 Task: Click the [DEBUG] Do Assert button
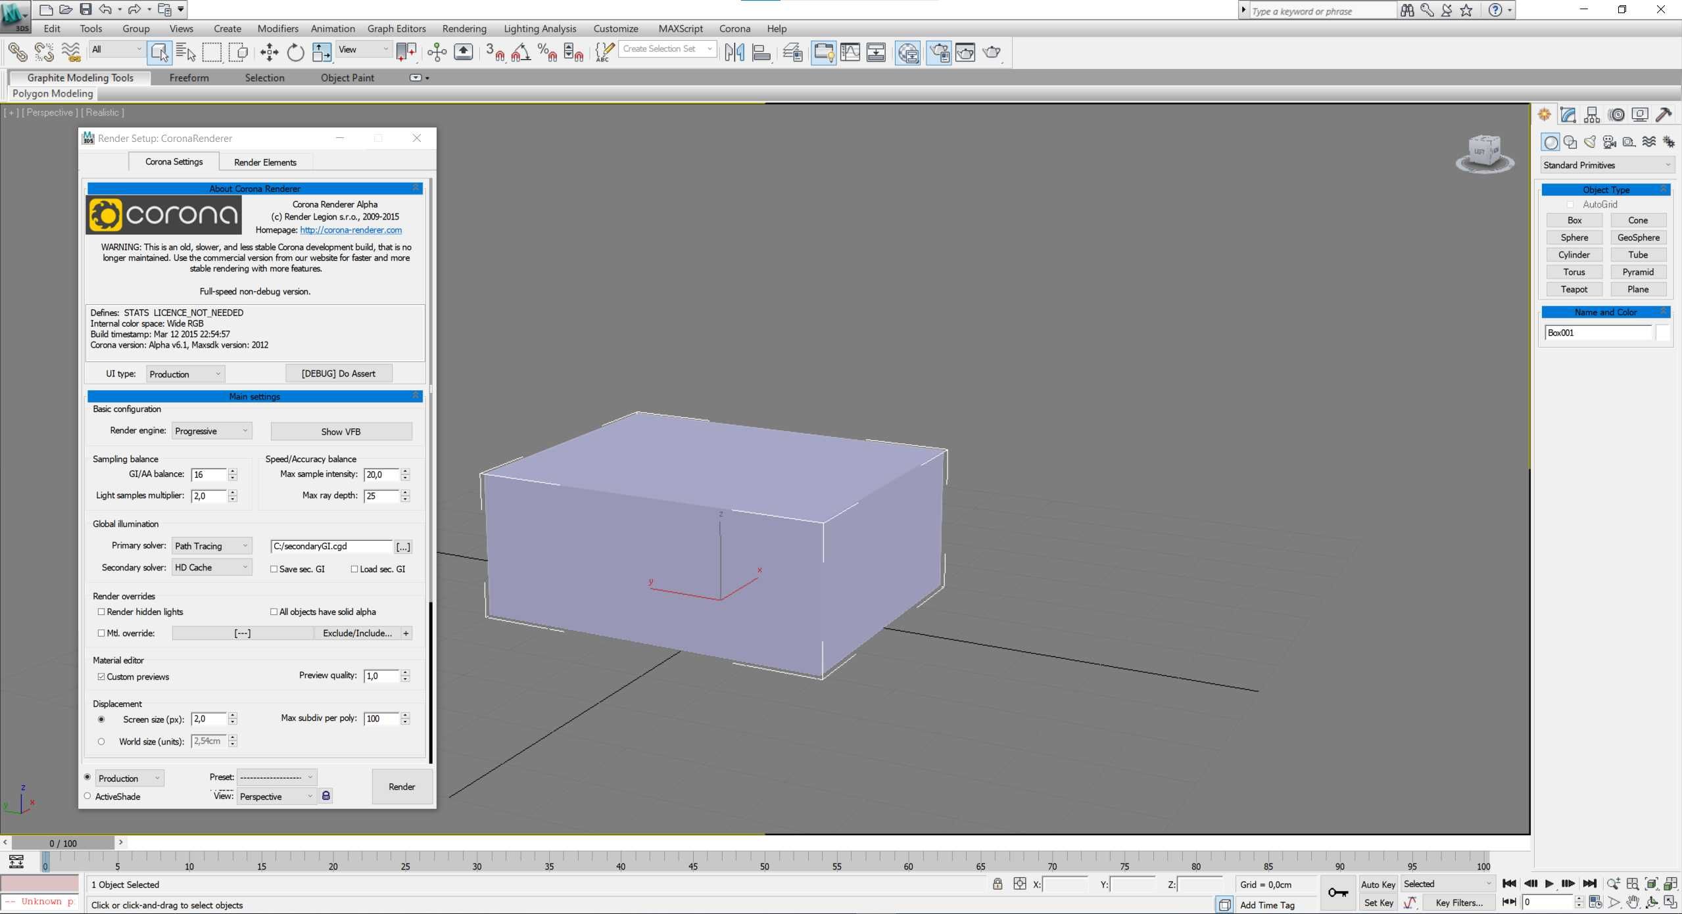point(339,374)
